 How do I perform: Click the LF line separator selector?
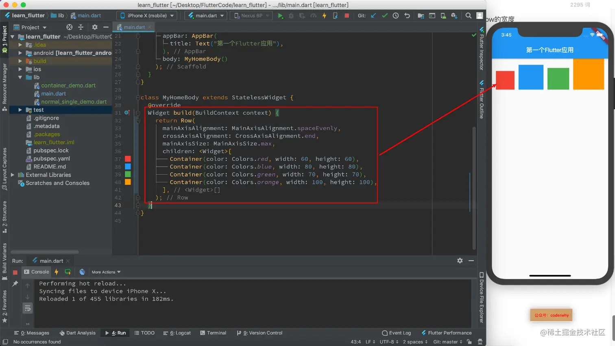point(371,342)
